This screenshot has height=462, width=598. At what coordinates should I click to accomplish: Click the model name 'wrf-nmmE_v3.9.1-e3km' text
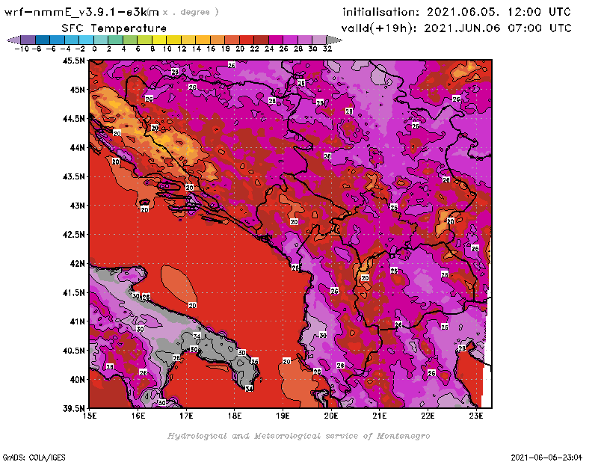81,12
